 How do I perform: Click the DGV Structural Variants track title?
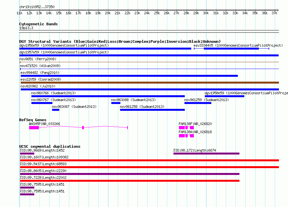click(120, 41)
